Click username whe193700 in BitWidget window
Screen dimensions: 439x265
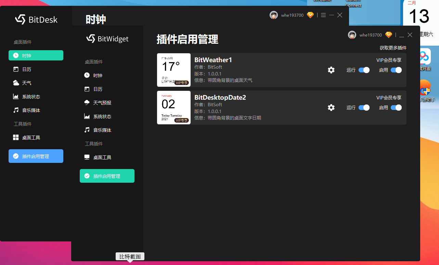(371, 35)
